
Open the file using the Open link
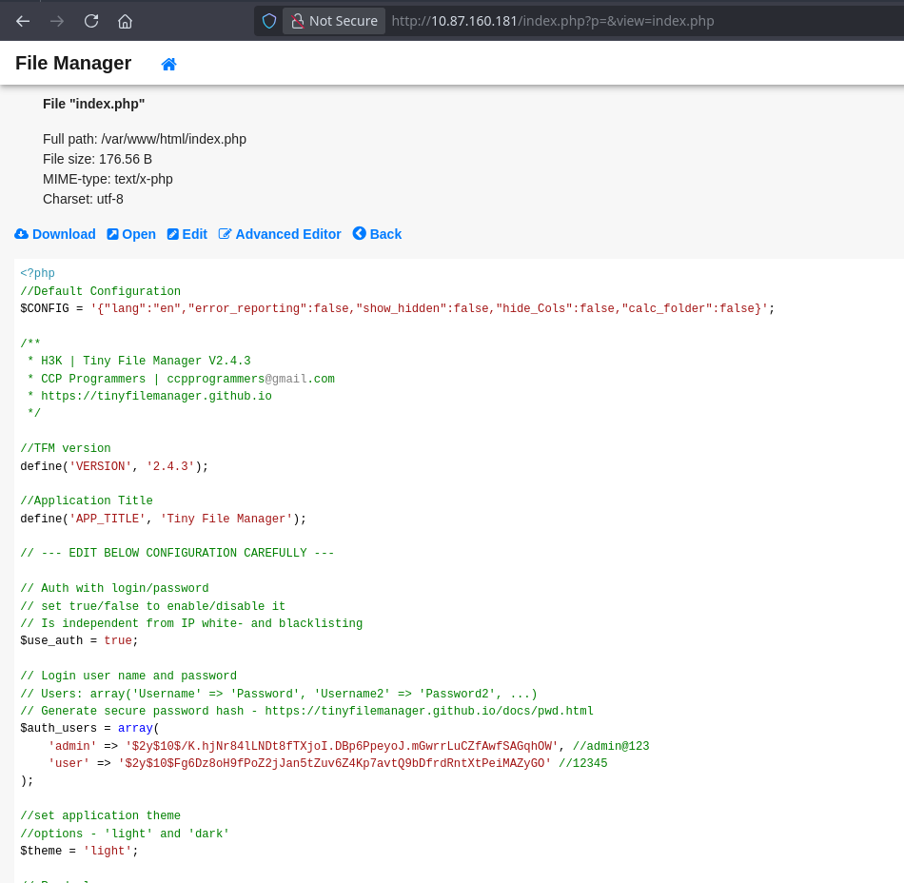pos(138,234)
